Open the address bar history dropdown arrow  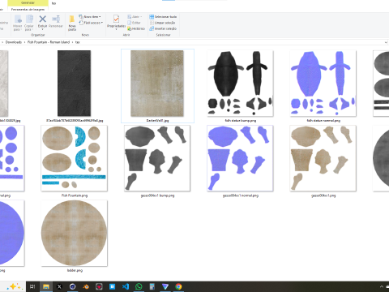click(x=386, y=42)
